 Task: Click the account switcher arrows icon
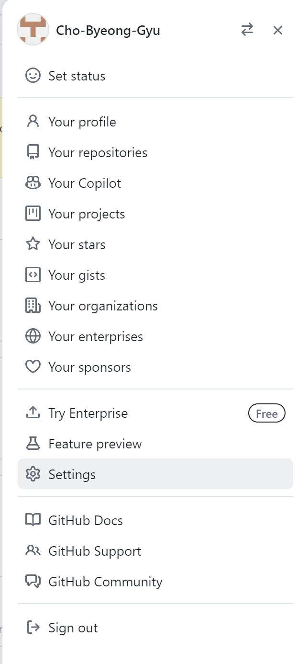(247, 30)
